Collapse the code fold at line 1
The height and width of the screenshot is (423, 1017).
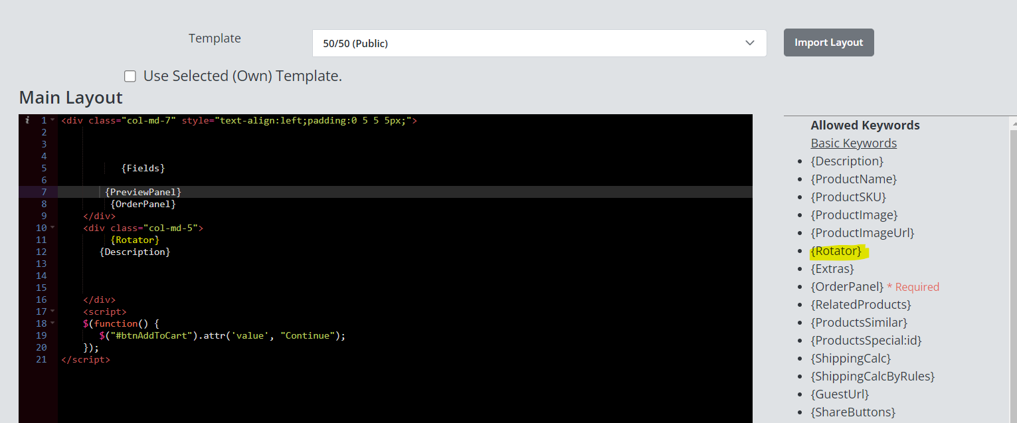point(52,120)
